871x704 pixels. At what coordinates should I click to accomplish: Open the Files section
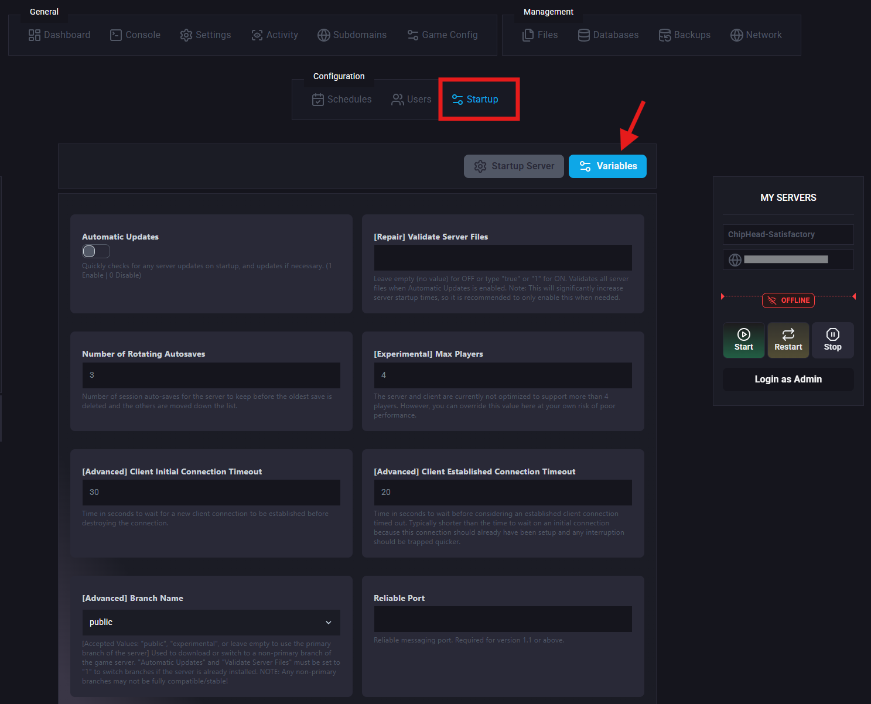pyautogui.click(x=540, y=35)
